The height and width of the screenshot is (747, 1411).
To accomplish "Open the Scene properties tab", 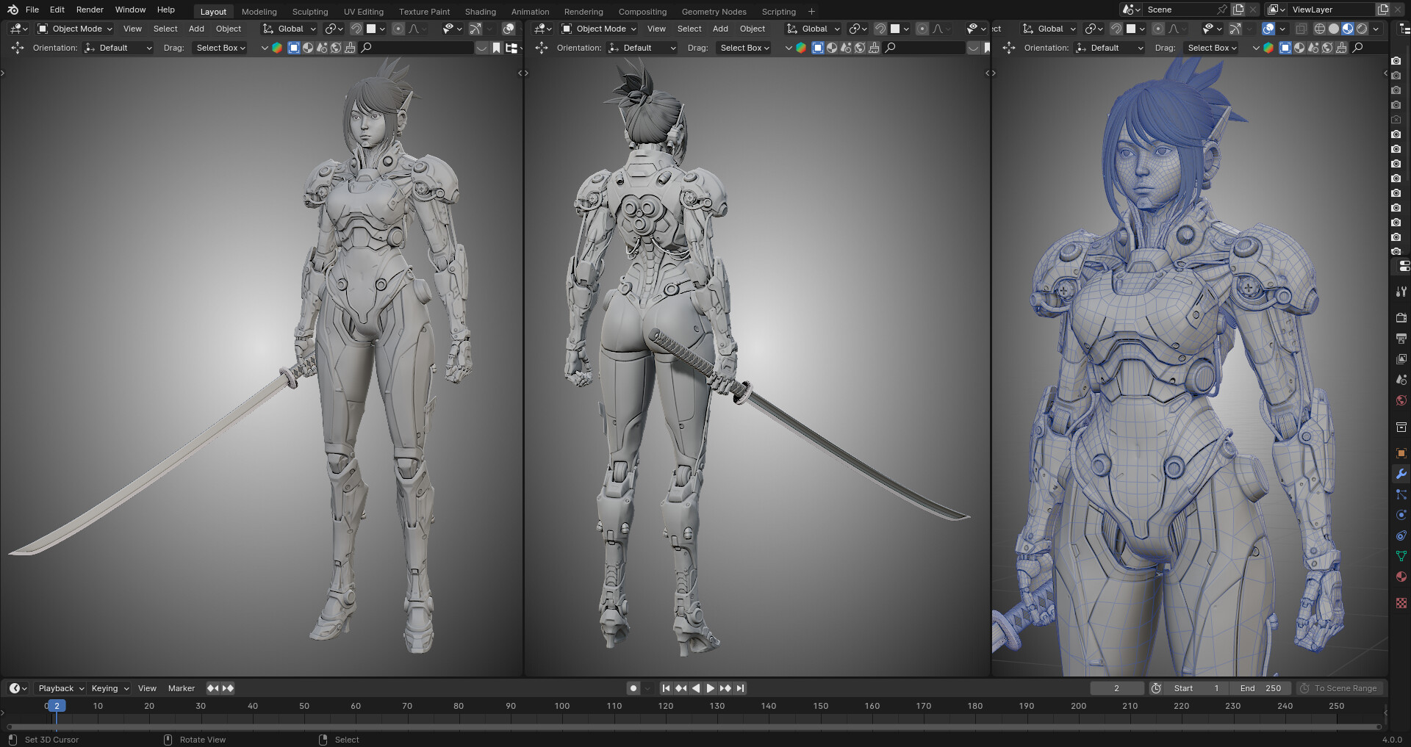I will (1401, 380).
